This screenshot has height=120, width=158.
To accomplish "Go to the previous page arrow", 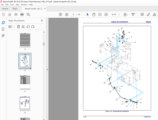I will pyautogui.click(x=60, y=15).
